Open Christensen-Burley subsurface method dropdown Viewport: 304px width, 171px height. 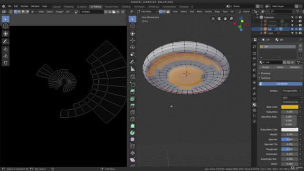(292, 102)
